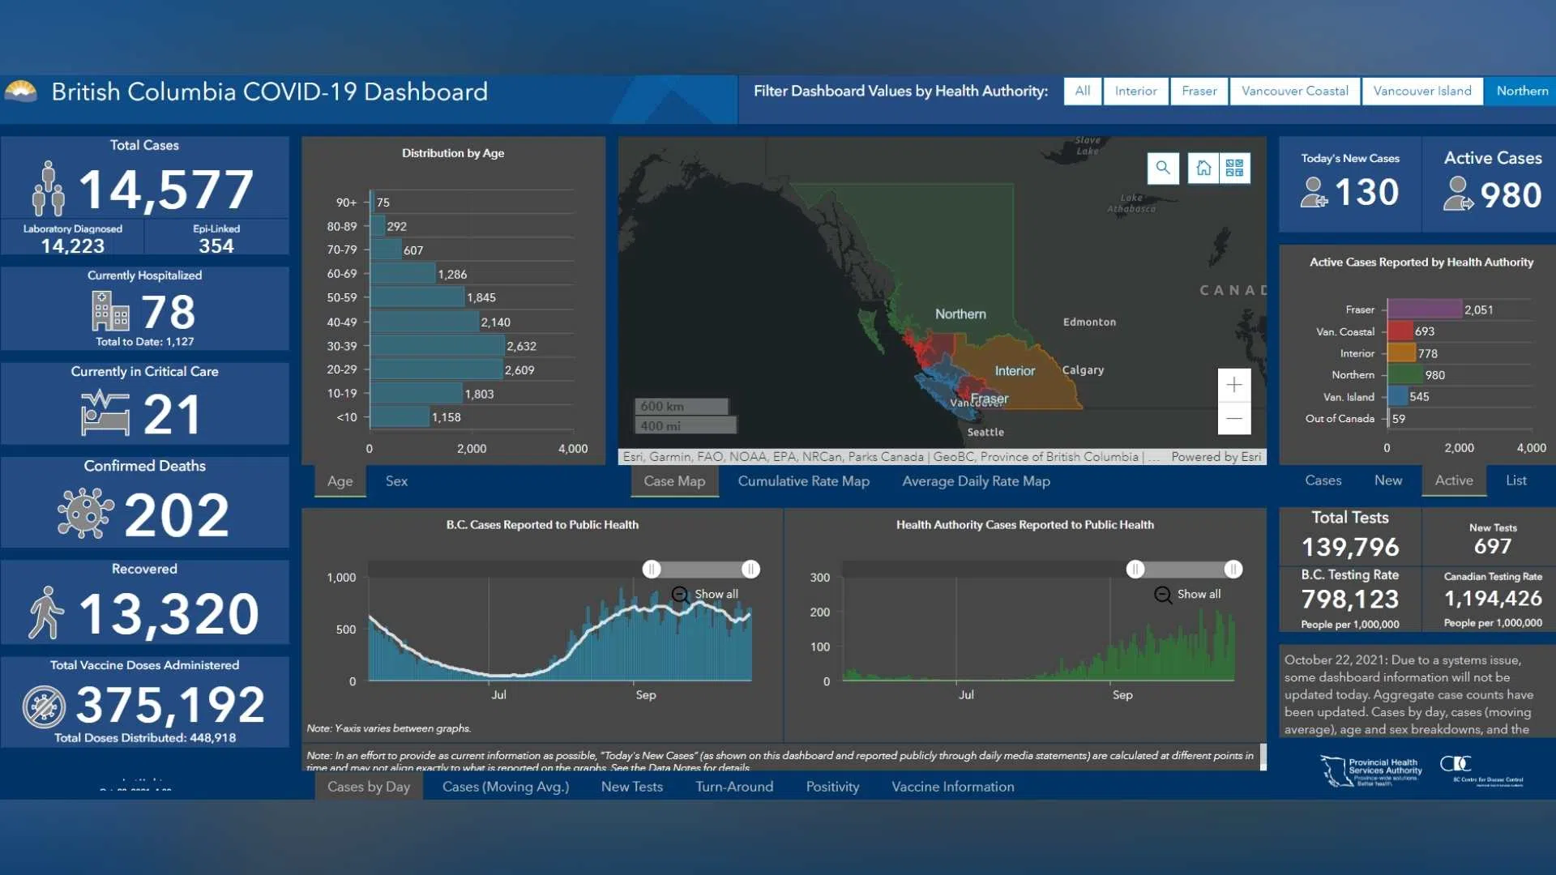1556x875 pixels.
Task: Select the All health authority filter
Action: point(1082,91)
